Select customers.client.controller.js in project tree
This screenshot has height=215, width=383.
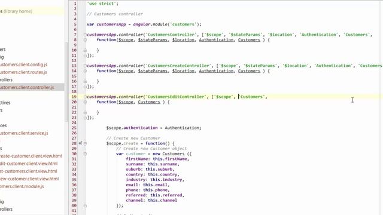(x=27, y=87)
